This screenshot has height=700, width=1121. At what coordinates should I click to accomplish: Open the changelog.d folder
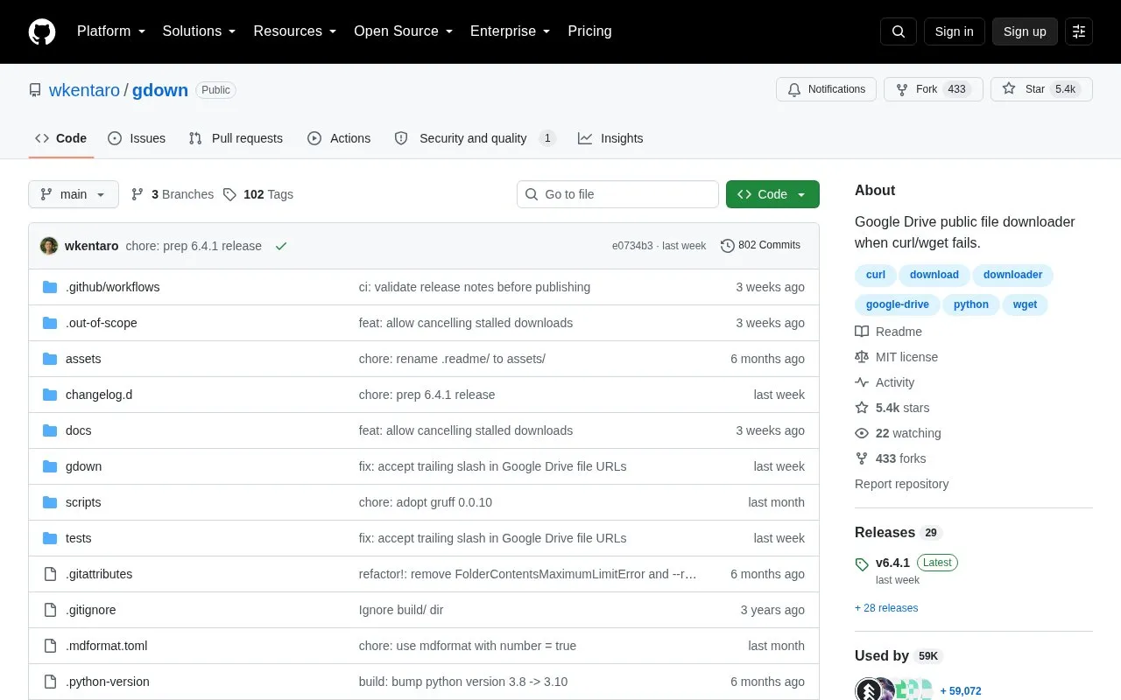[x=99, y=395]
